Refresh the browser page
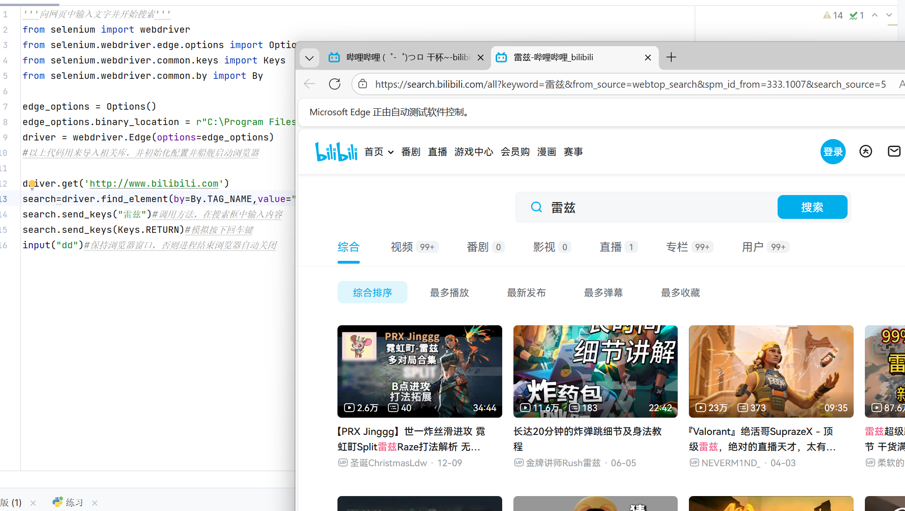 (x=335, y=84)
